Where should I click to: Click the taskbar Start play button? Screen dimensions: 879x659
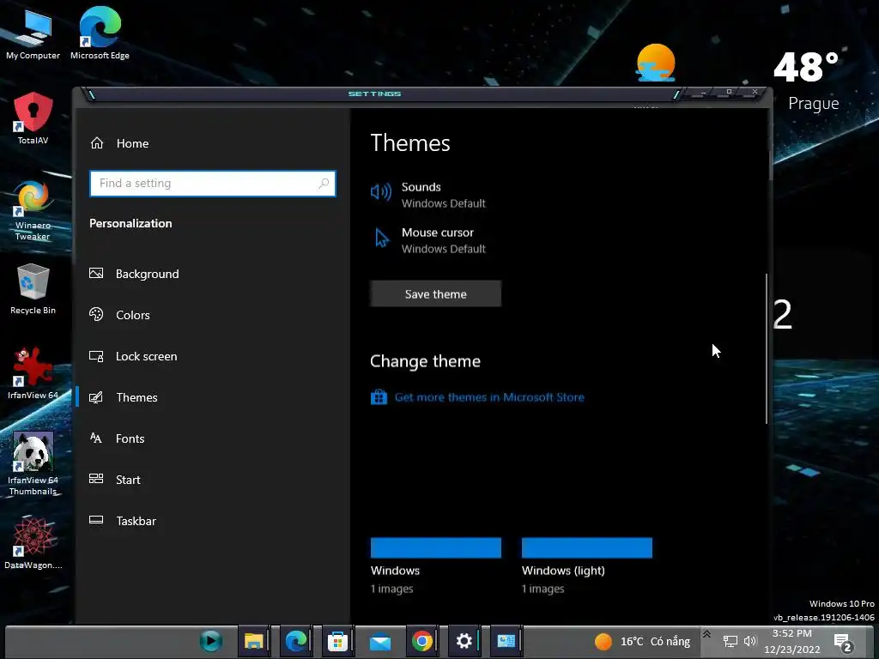211,640
